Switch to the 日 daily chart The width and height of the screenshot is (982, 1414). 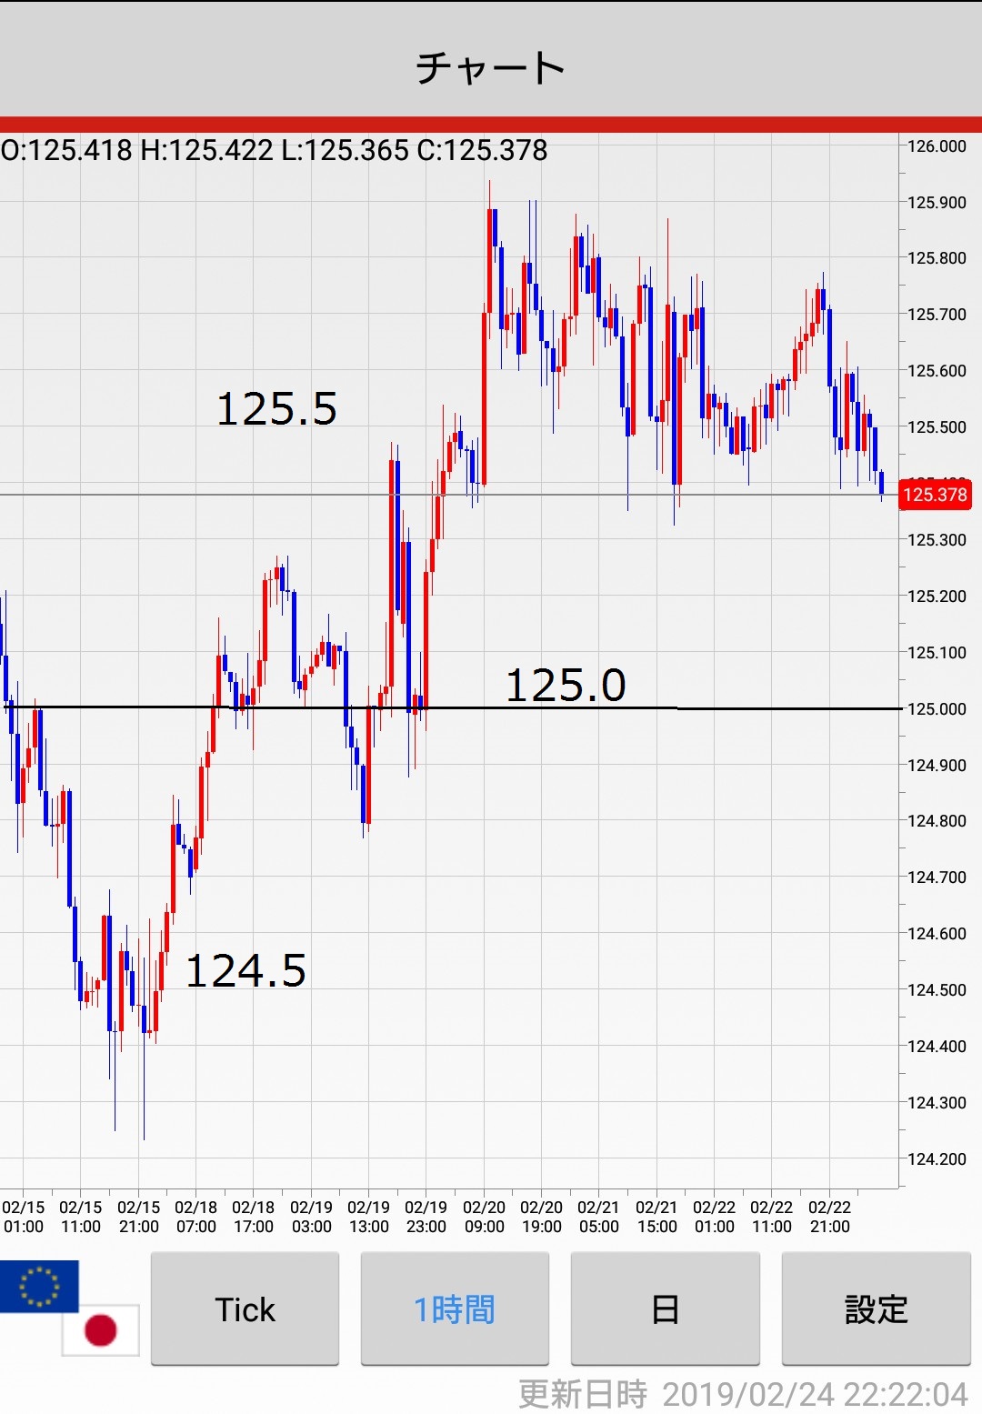[x=665, y=1309]
